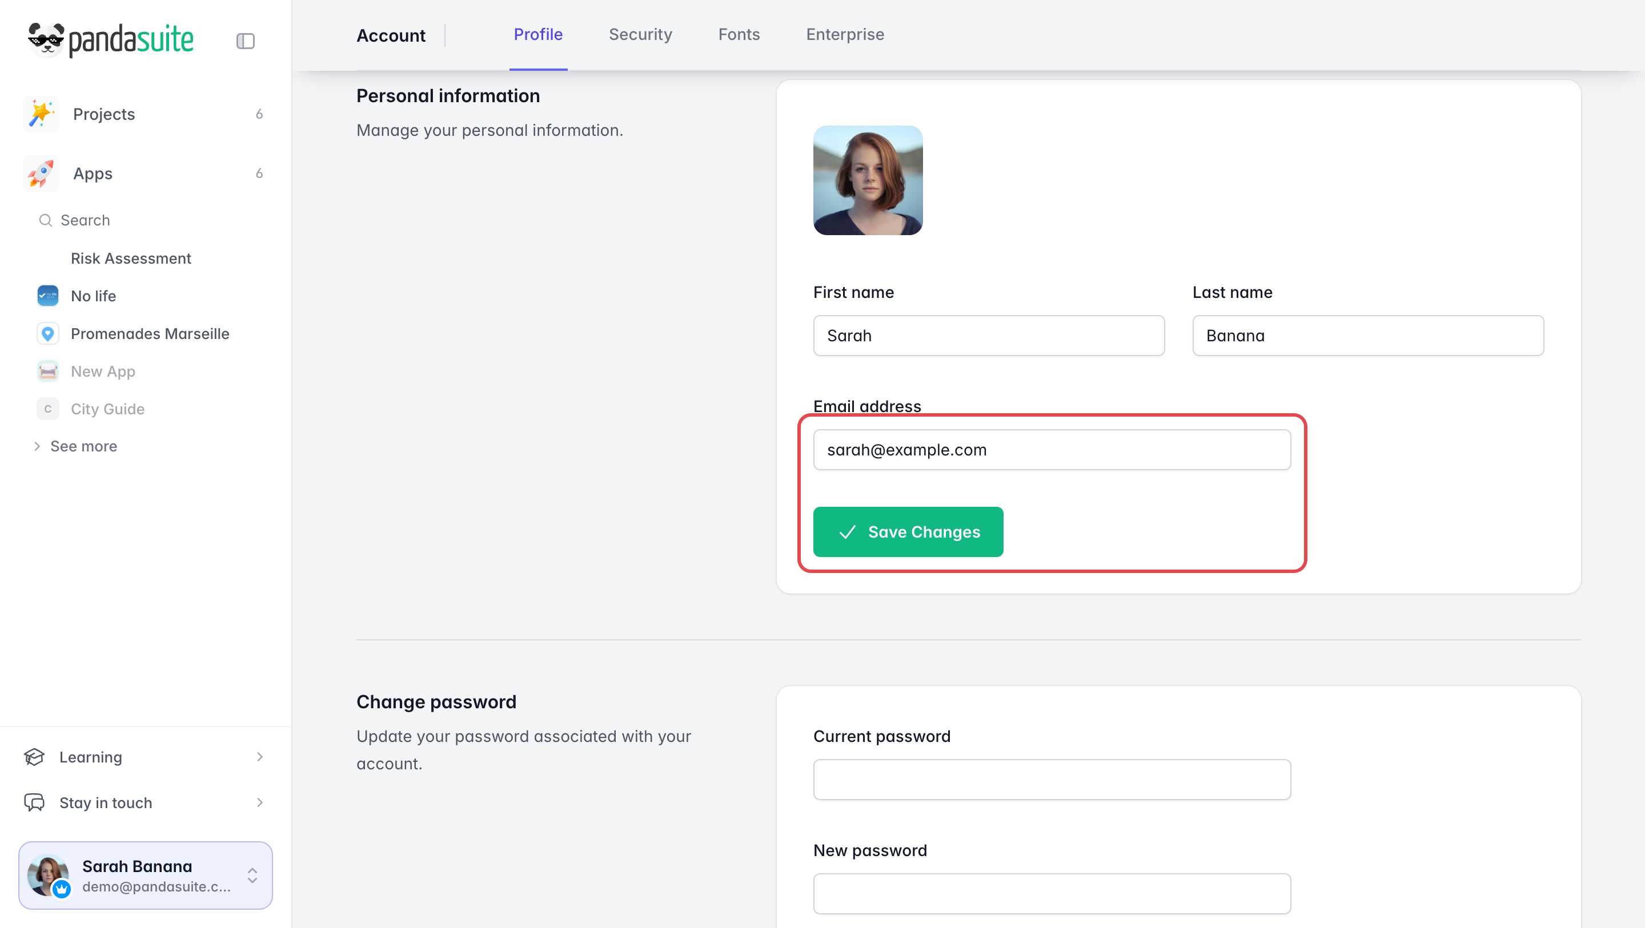Open the City Guide app

point(107,409)
